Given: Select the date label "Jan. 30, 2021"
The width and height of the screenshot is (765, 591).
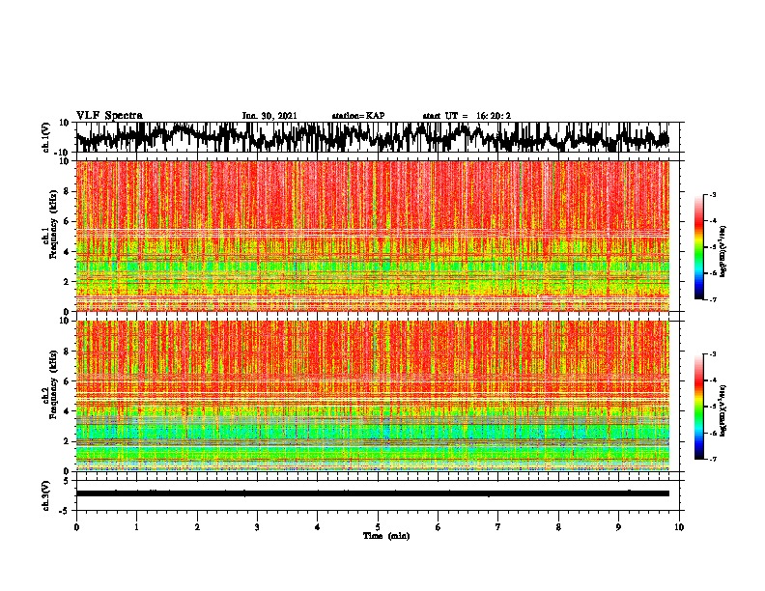Looking at the screenshot, I should coord(269,116).
